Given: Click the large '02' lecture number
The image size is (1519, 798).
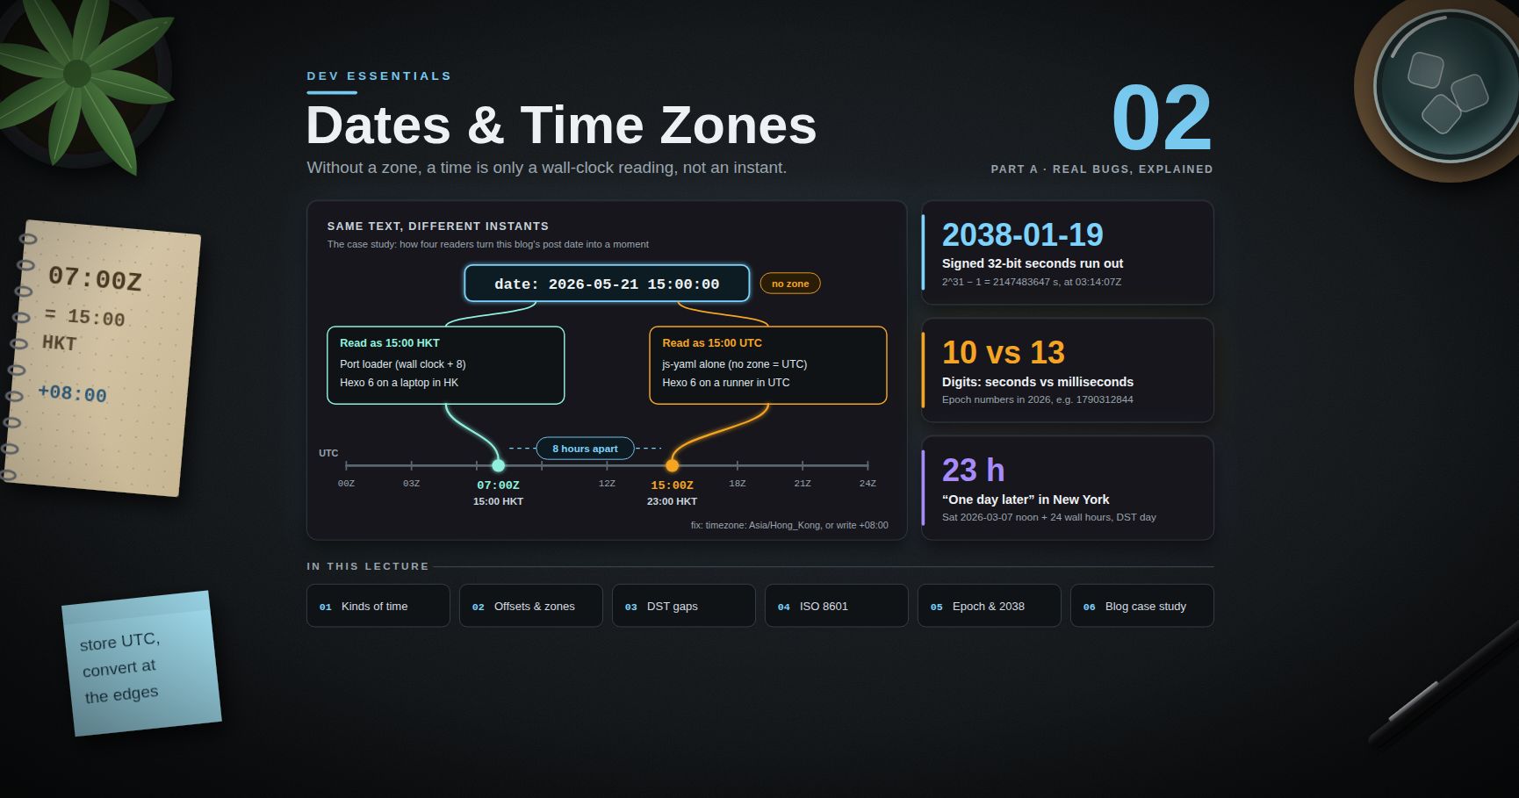Looking at the screenshot, I should click(1162, 119).
